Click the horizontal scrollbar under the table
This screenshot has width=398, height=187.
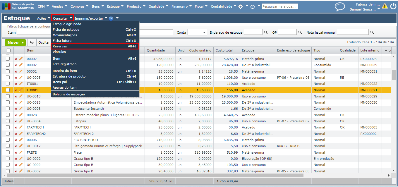click(x=155, y=175)
